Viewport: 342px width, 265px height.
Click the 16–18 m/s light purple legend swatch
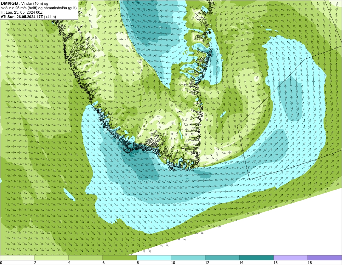click(x=290, y=258)
